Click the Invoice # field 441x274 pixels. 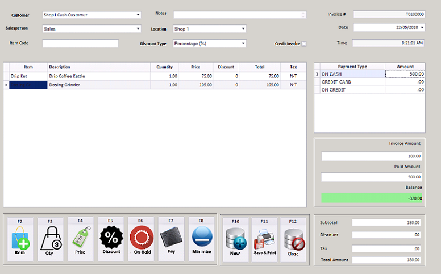[389, 14]
